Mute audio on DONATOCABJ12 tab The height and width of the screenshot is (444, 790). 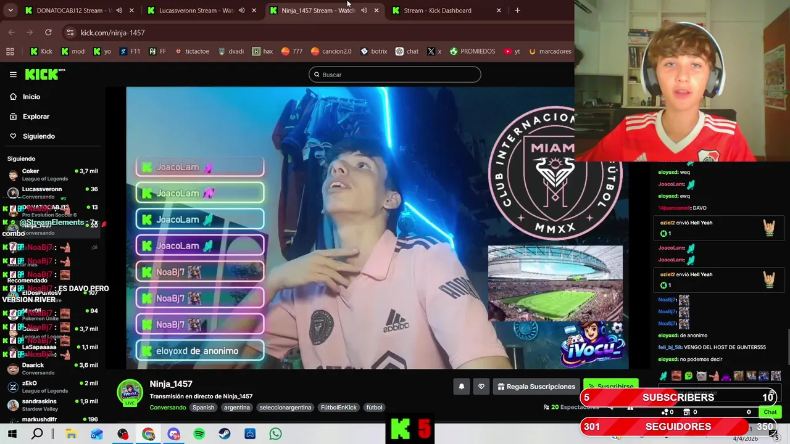click(x=119, y=10)
